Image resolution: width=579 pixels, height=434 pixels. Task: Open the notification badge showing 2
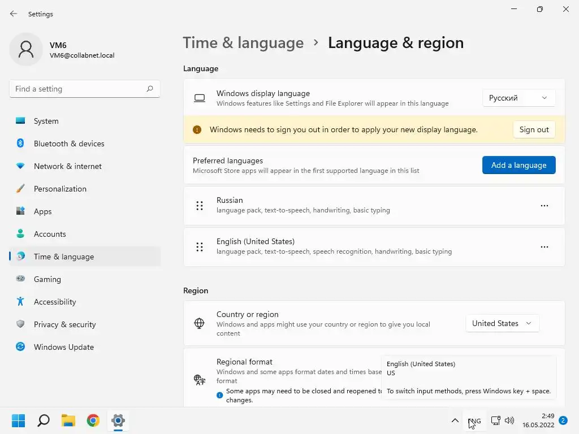563,420
